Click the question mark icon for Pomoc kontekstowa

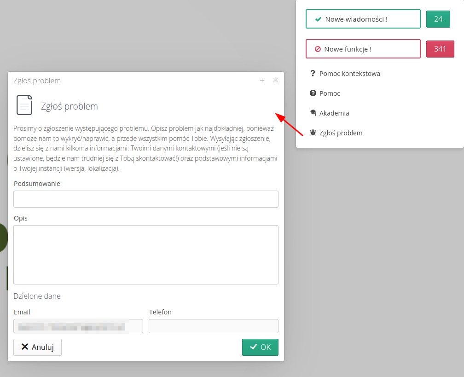313,73
